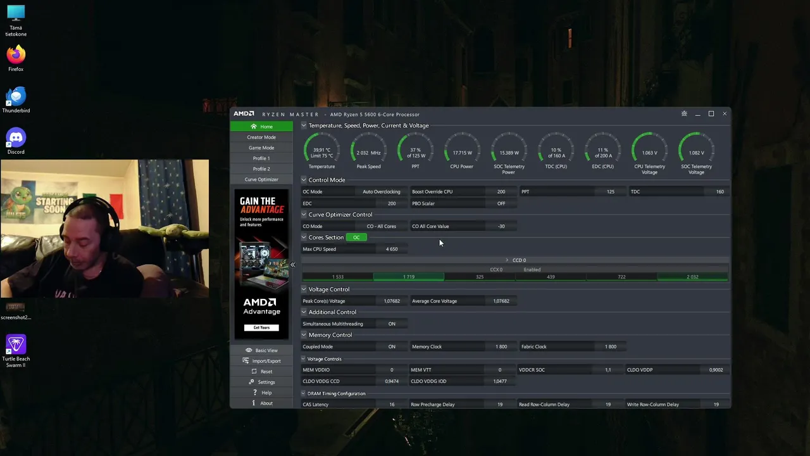Screen dimensions: 810x456
Task: Open Firefox from the desktop
Action: tap(16, 58)
